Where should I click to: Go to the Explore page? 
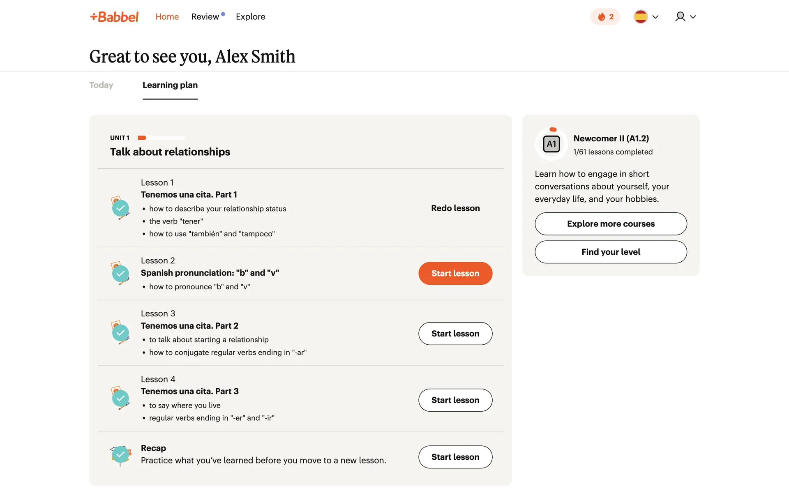(250, 17)
